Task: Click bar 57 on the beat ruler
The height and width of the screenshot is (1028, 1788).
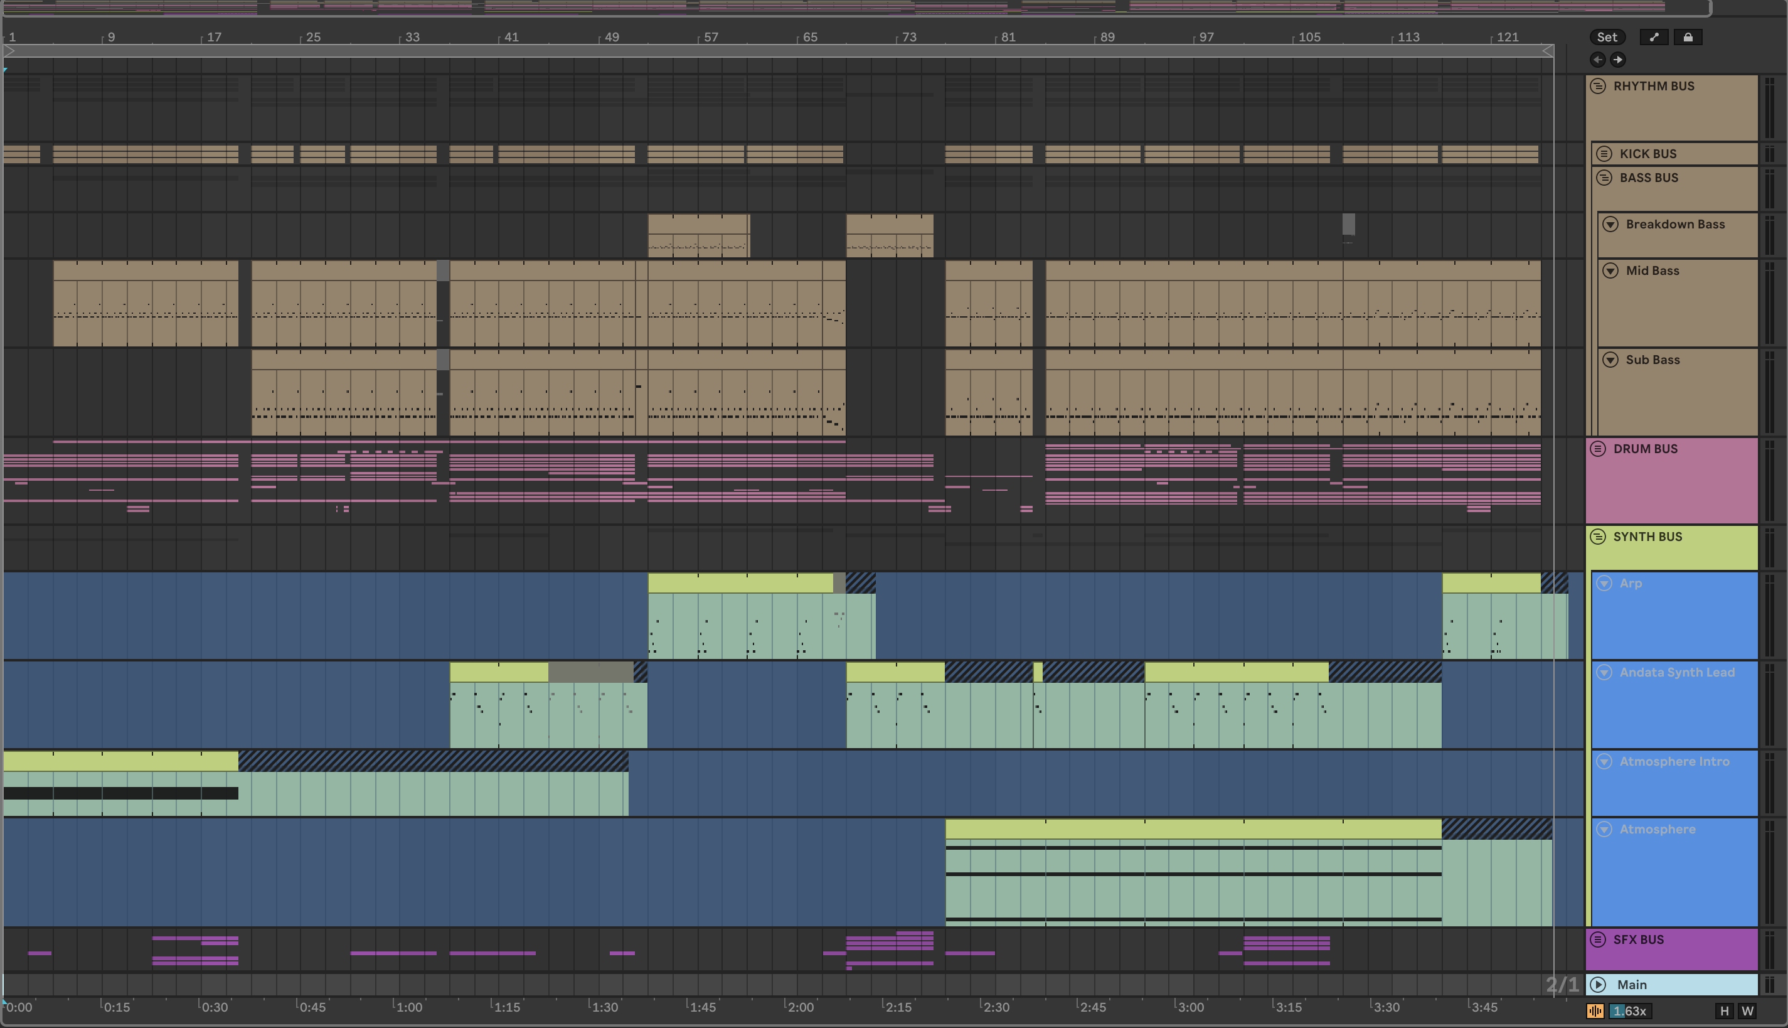Action: point(711,36)
